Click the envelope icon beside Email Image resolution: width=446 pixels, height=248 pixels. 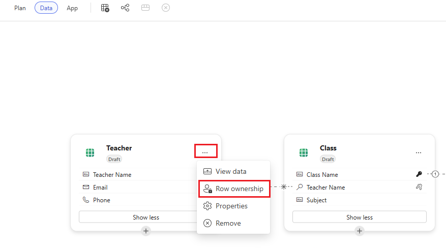tap(86, 187)
